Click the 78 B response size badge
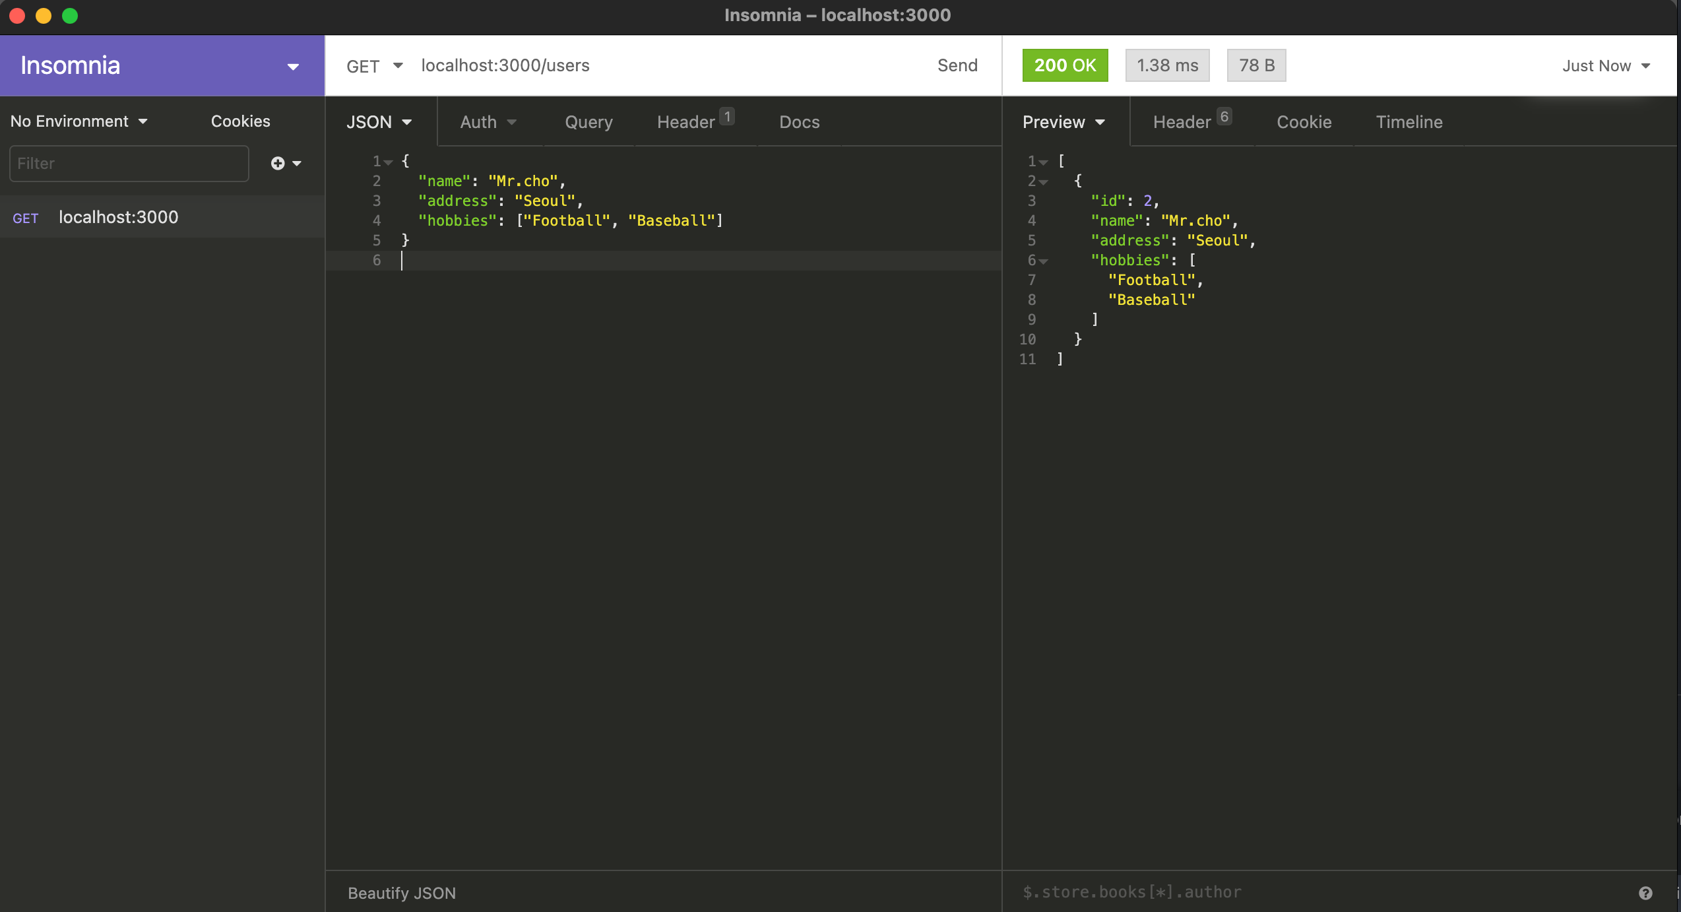The width and height of the screenshot is (1681, 912). pos(1256,65)
